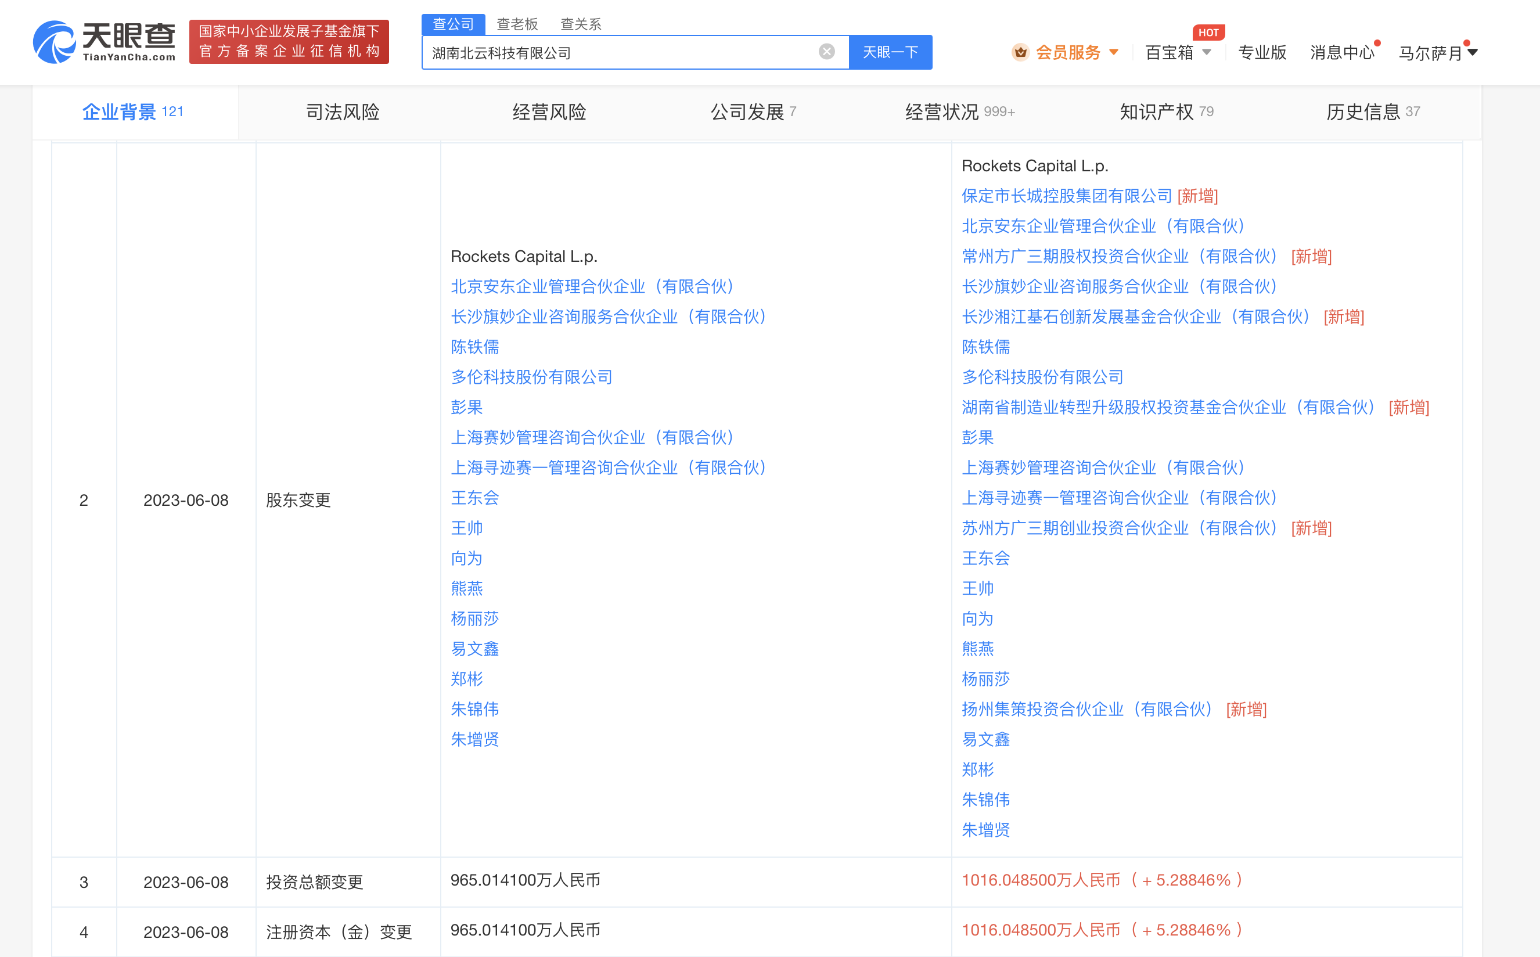Open 朱增贤 in before-change column
The height and width of the screenshot is (957, 1540).
click(x=475, y=739)
